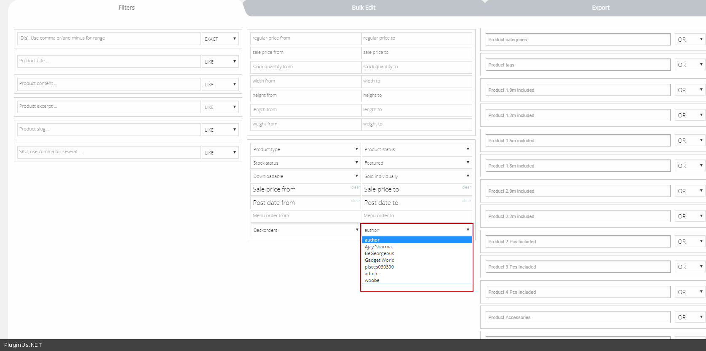Select Ajay Sharma from author list
Viewport: 706px width, 351px height.
378,247
